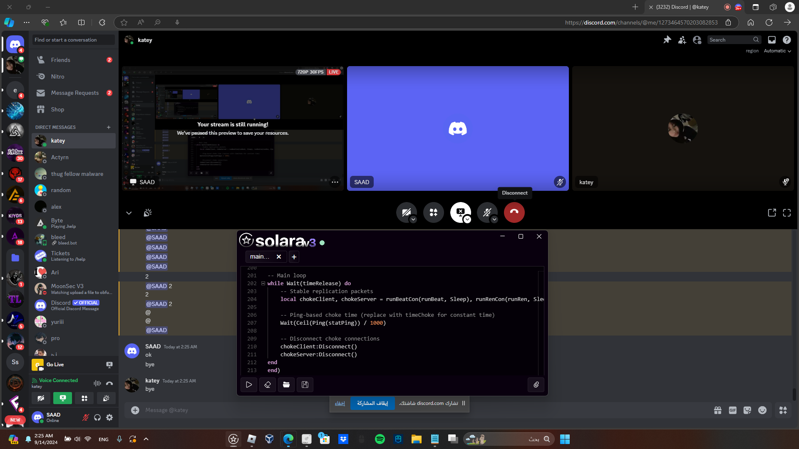Toggle deafen headphones in user panel
This screenshot has height=449, width=799.
97,417
